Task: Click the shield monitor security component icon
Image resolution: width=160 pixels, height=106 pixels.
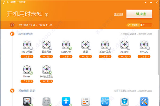Action: click(125, 101)
